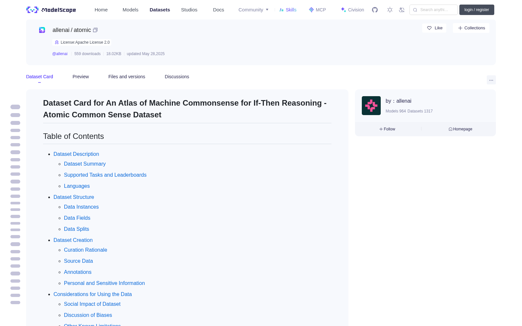Click the Datasets 1317 count text
The image size is (522, 326).
coord(420,111)
